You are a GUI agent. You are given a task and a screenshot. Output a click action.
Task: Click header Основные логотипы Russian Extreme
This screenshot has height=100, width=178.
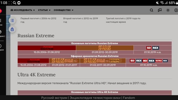95,43
